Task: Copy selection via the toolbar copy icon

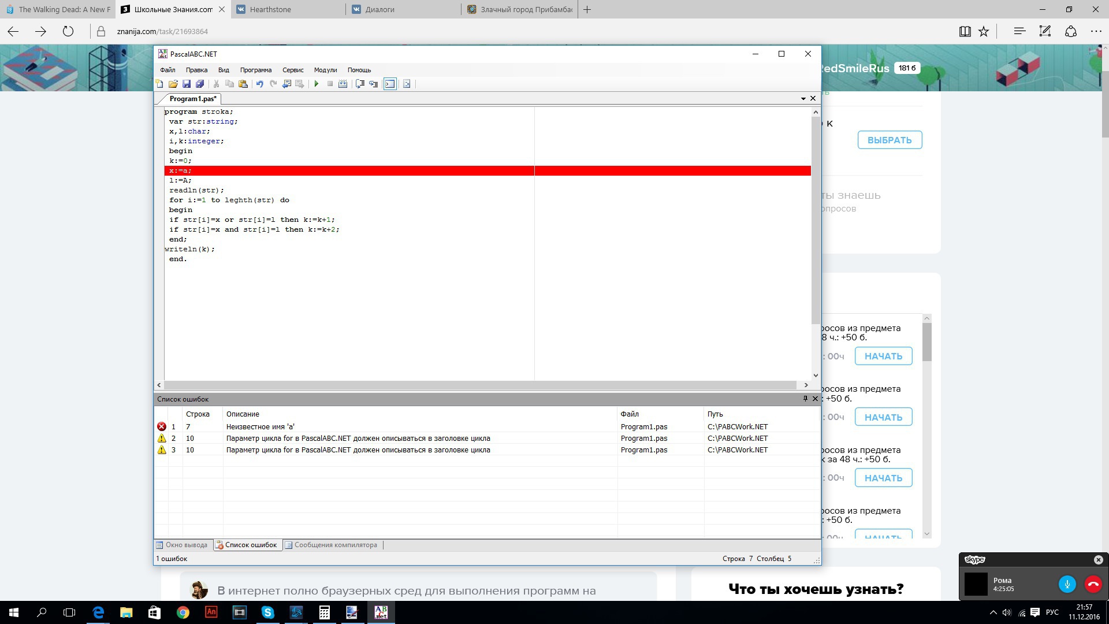Action: (x=229, y=84)
